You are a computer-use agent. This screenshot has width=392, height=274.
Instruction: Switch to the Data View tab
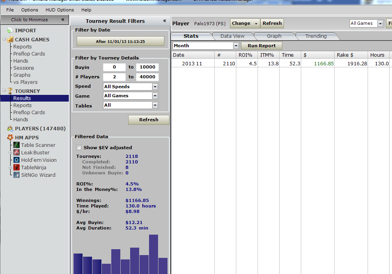point(232,36)
